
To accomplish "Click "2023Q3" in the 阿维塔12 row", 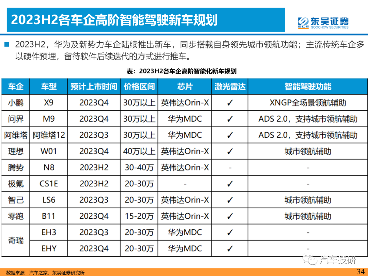I will pos(94,135).
